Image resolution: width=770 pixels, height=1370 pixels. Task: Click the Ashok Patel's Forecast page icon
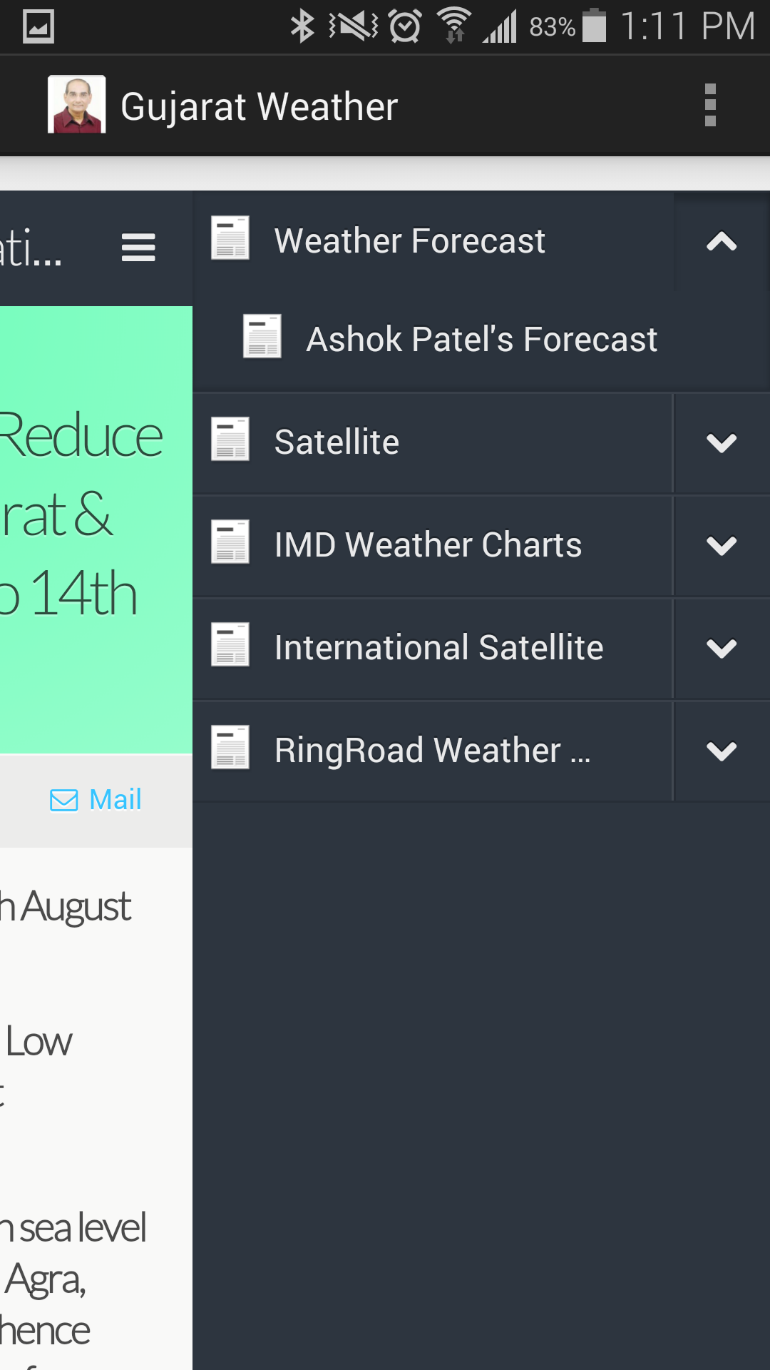pyautogui.click(x=262, y=336)
